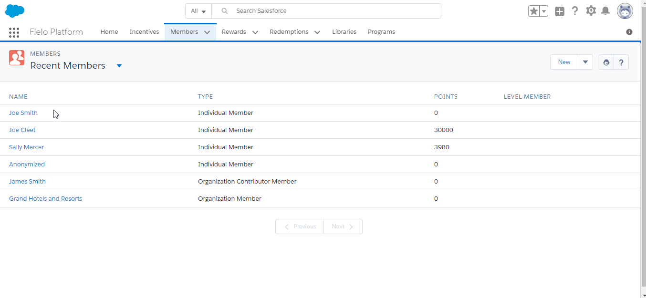646x298 pixels.
Task: Click the 30000 points value
Action: pos(444,130)
